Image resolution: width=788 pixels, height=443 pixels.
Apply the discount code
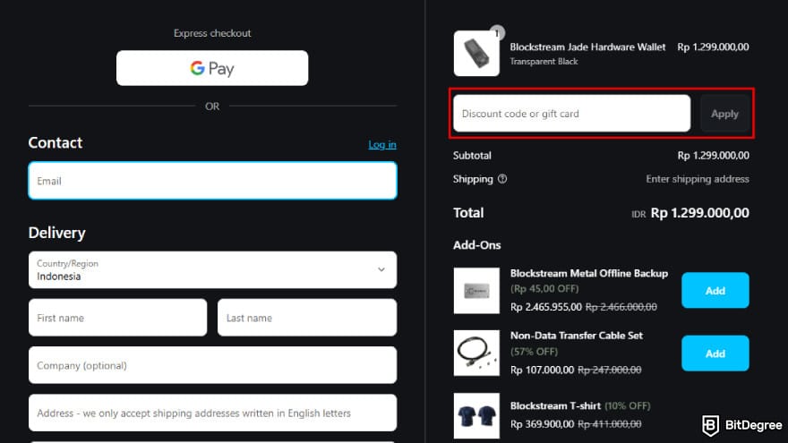[724, 114]
